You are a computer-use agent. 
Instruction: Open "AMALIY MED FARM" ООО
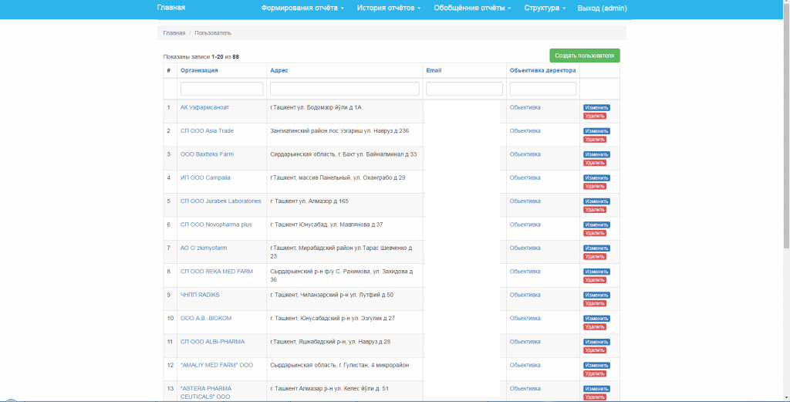click(217, 365)
